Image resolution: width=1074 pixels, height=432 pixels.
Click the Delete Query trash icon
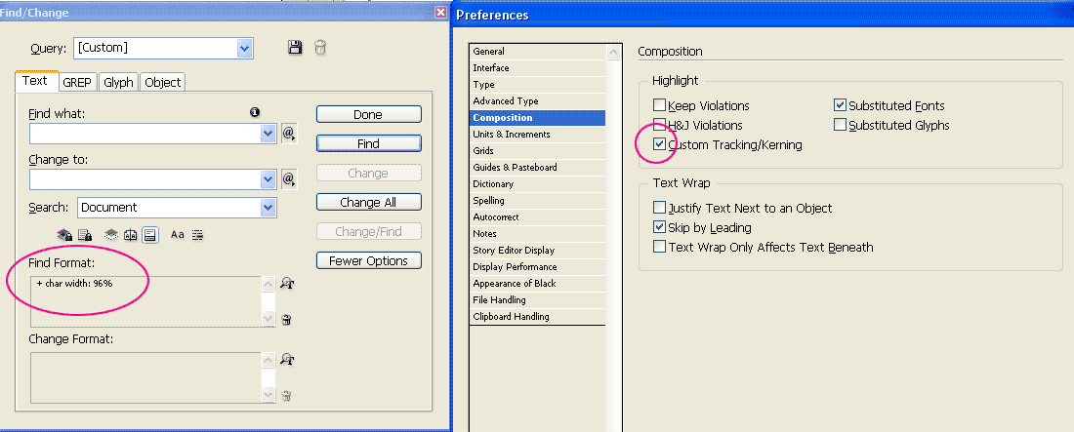(x=320, y=47)
